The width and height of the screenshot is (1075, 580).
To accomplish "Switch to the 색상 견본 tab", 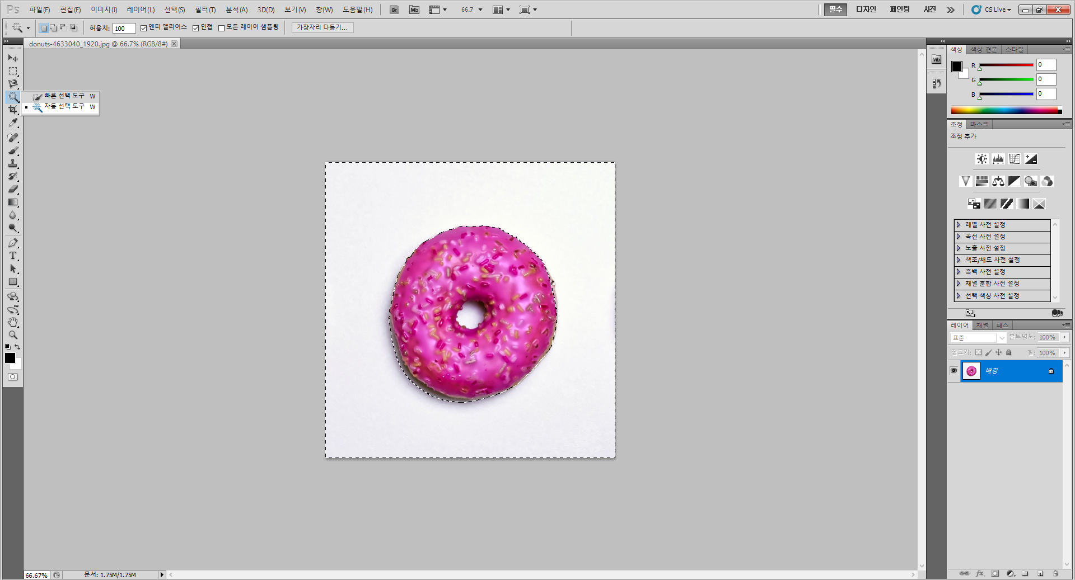I will tap(984, 50).
